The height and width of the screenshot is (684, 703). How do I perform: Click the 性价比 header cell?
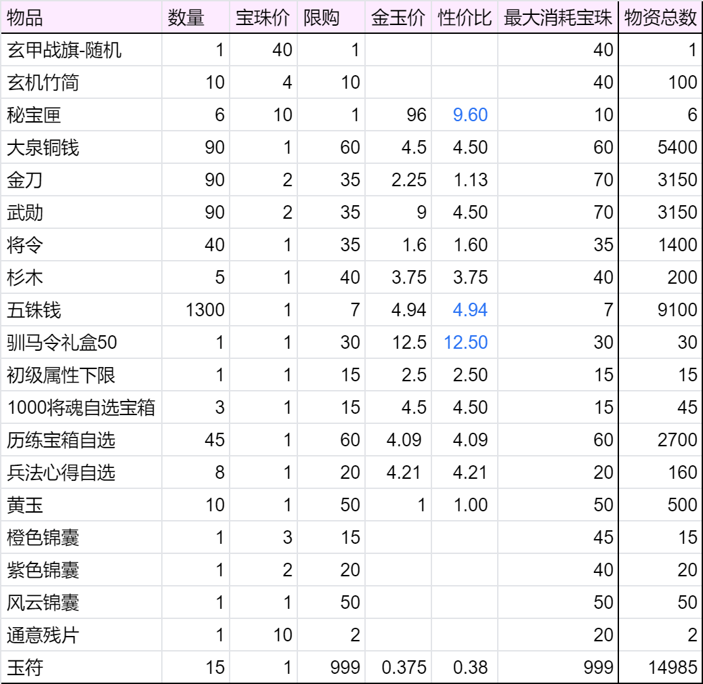pos(465,18)
